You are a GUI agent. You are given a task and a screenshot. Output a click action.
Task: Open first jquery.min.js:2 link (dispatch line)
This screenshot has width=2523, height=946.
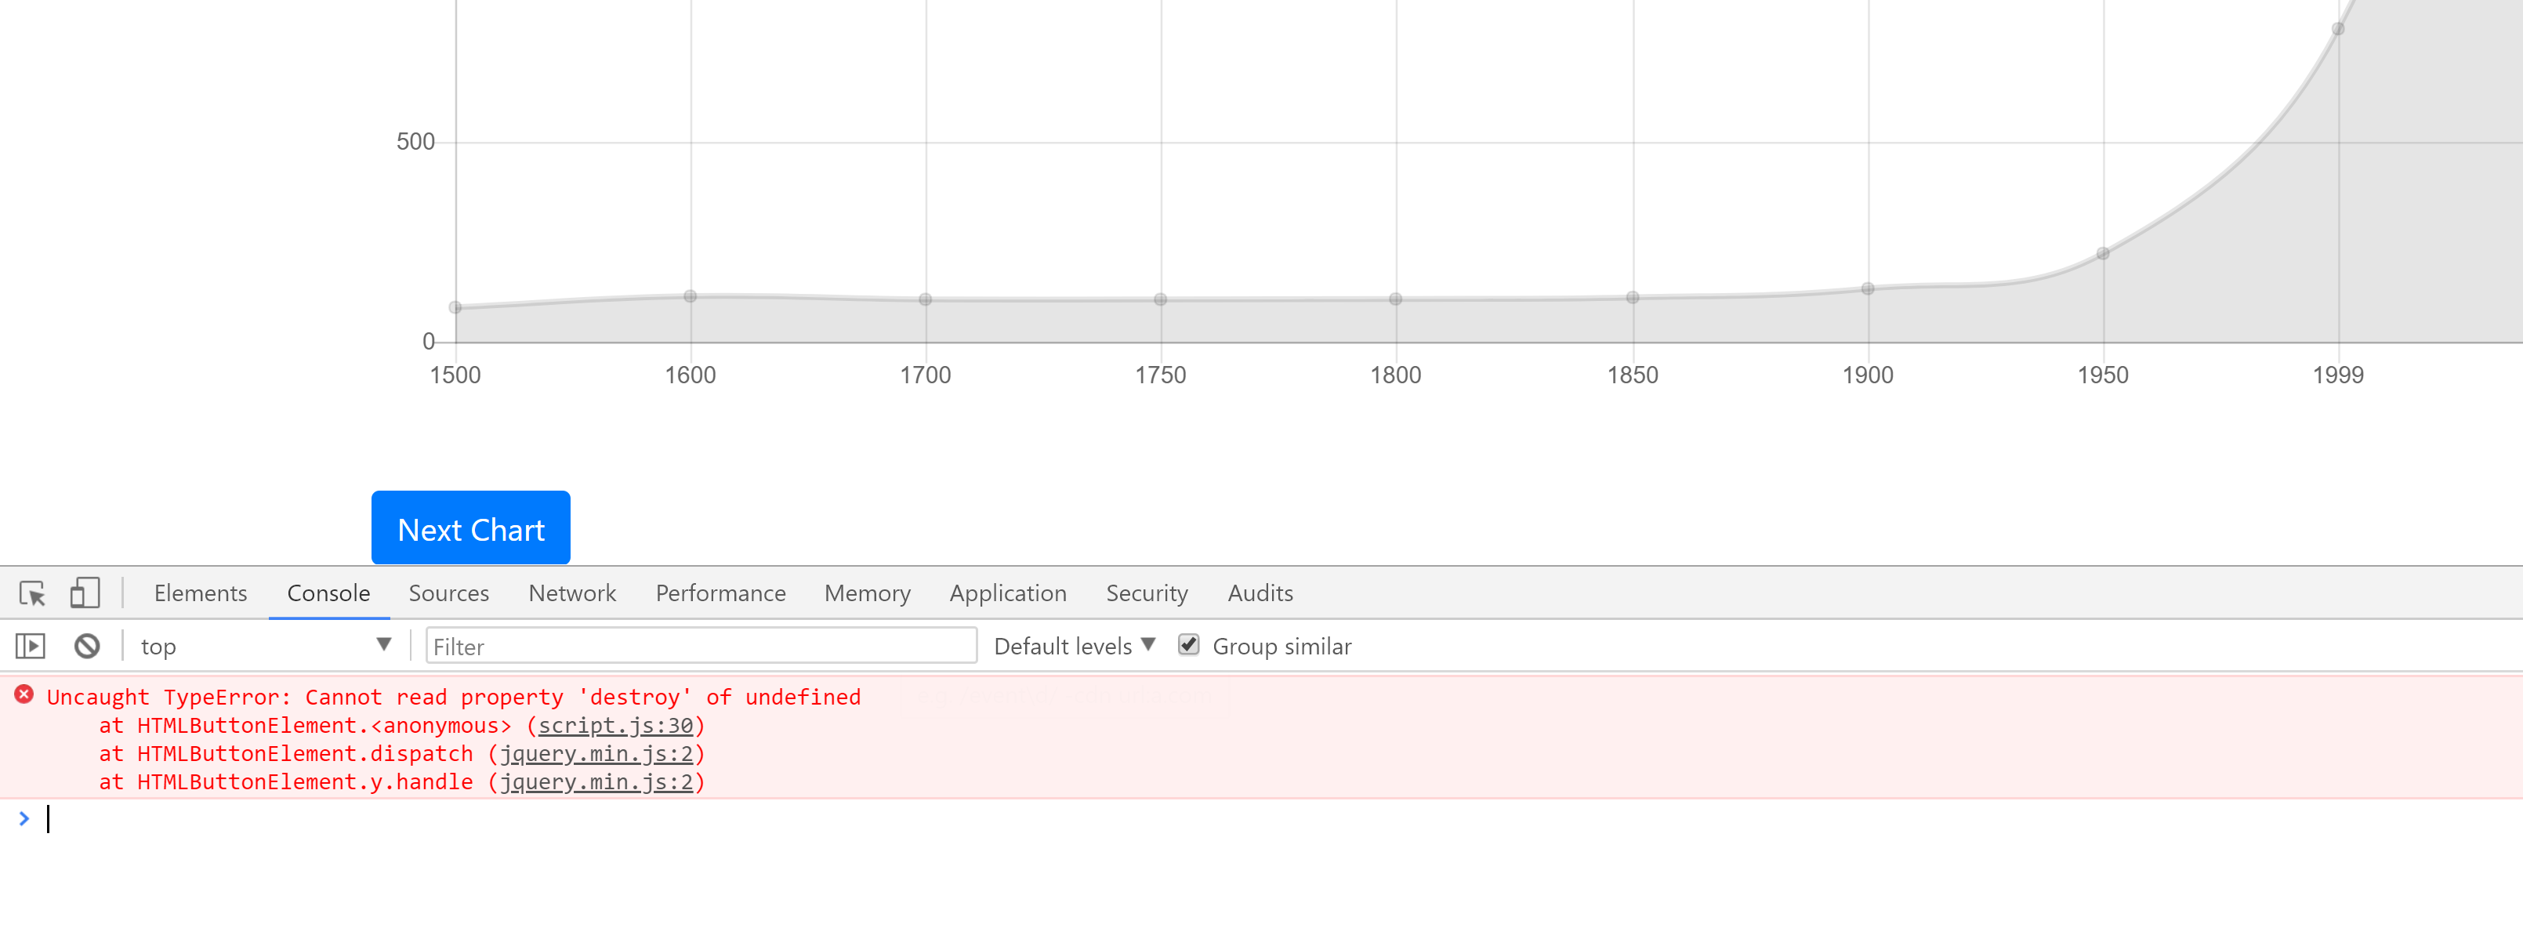[x=596, y=754]
